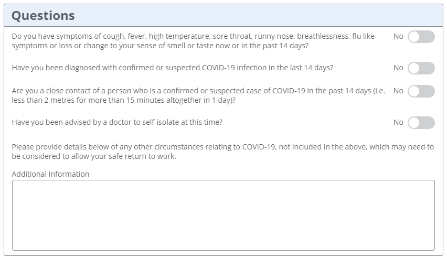The image size is (447, 258).
Task: Click empty area of the blue Questions header bar
Action: [x=262, y=16]
